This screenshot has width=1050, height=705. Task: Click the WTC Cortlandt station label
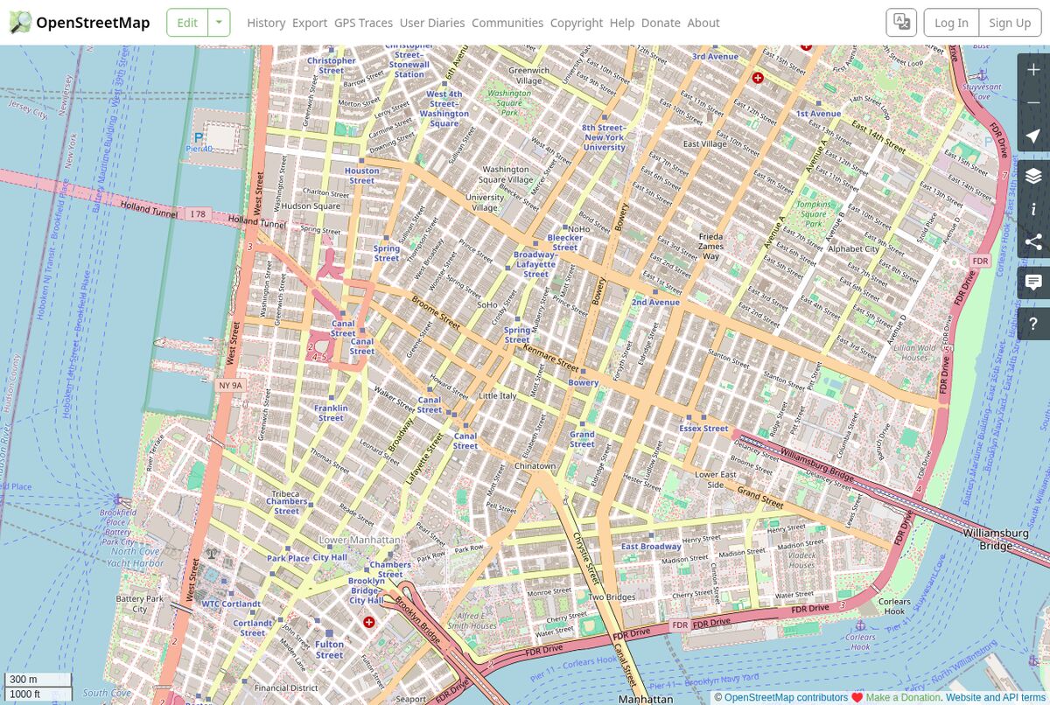pos(231,604)
